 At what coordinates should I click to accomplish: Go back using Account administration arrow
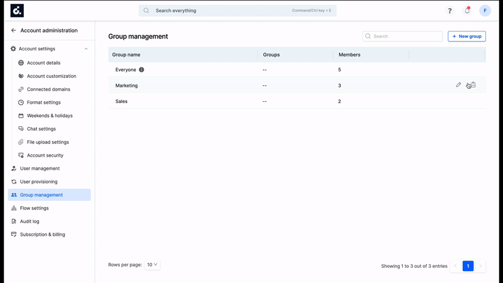tap(13, 30)
